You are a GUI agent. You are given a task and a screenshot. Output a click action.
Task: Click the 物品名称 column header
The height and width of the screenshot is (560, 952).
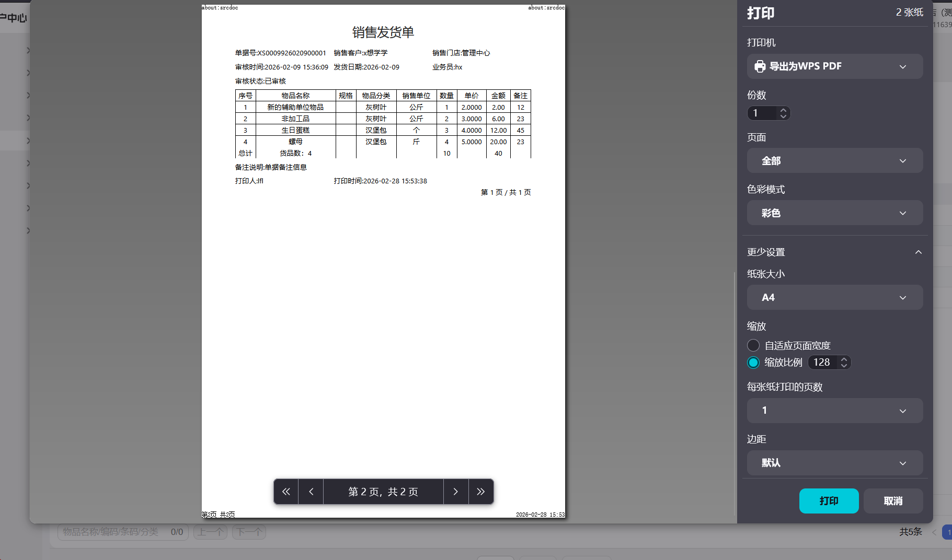[295, 96]
